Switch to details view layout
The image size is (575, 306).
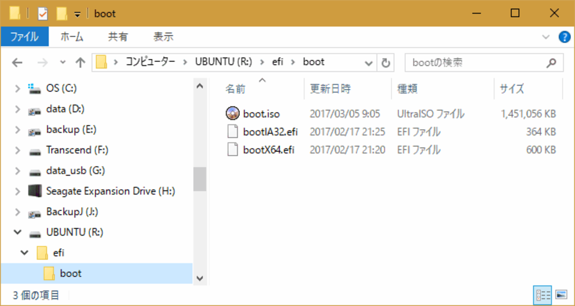(542, 294)
